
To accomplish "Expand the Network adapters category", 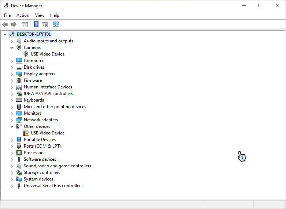I will click(12, 120).
